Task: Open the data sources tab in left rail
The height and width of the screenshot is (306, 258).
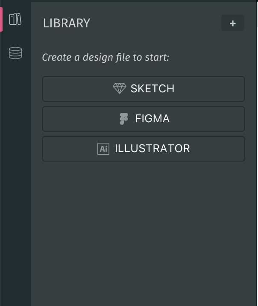Action: pos(15,53)
